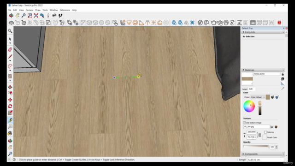Enable the Colorize checkbox
Image resolution: width=295 pixels, height=166 pixels.
click(x=265, y=132)
